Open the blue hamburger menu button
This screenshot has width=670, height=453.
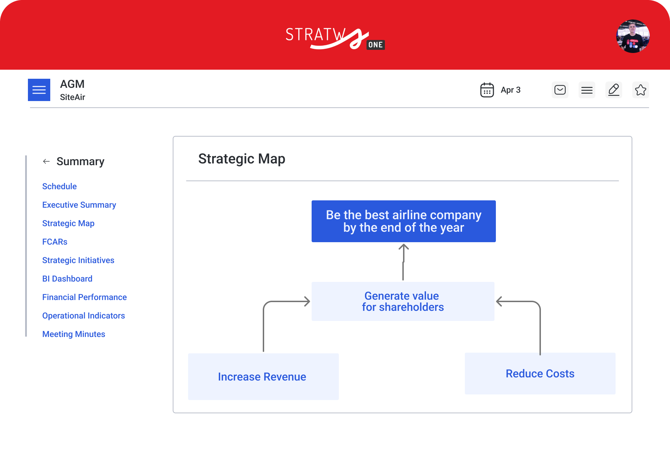(39, 90)
